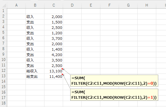Select column B header

[35, 5]
